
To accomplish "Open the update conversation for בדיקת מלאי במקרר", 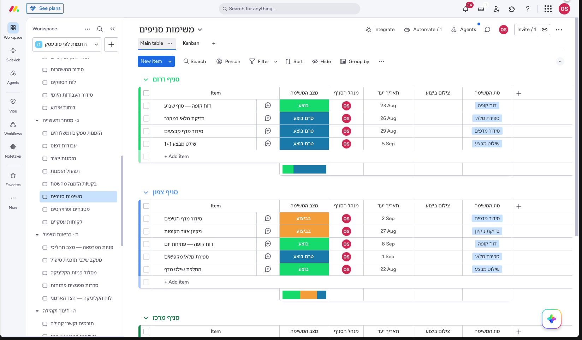I will (x=268, y=118).
